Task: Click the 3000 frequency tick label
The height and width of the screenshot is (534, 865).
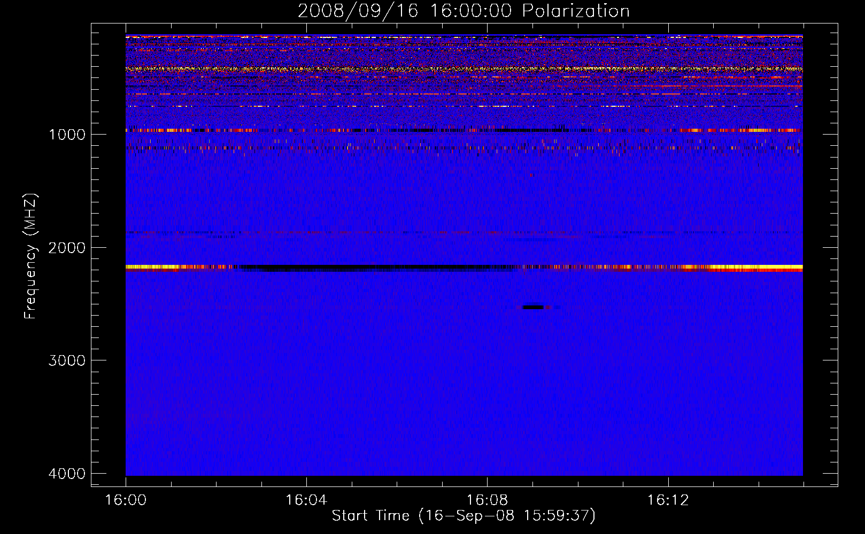Action: (x=67, y=360)
